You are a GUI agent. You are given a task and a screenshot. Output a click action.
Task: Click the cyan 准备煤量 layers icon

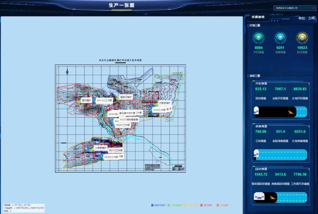click(x=280, y=38)
